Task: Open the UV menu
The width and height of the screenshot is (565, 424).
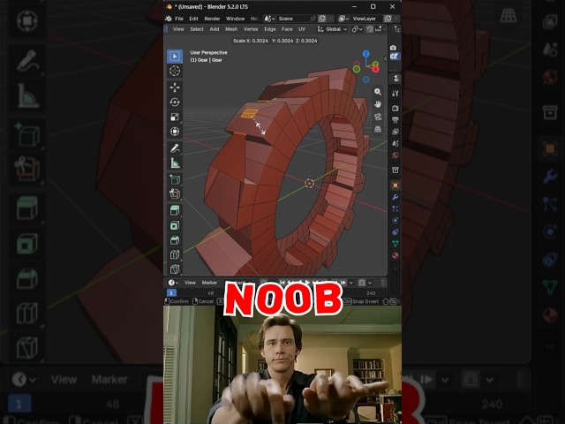Action: [x=302, y=29]
